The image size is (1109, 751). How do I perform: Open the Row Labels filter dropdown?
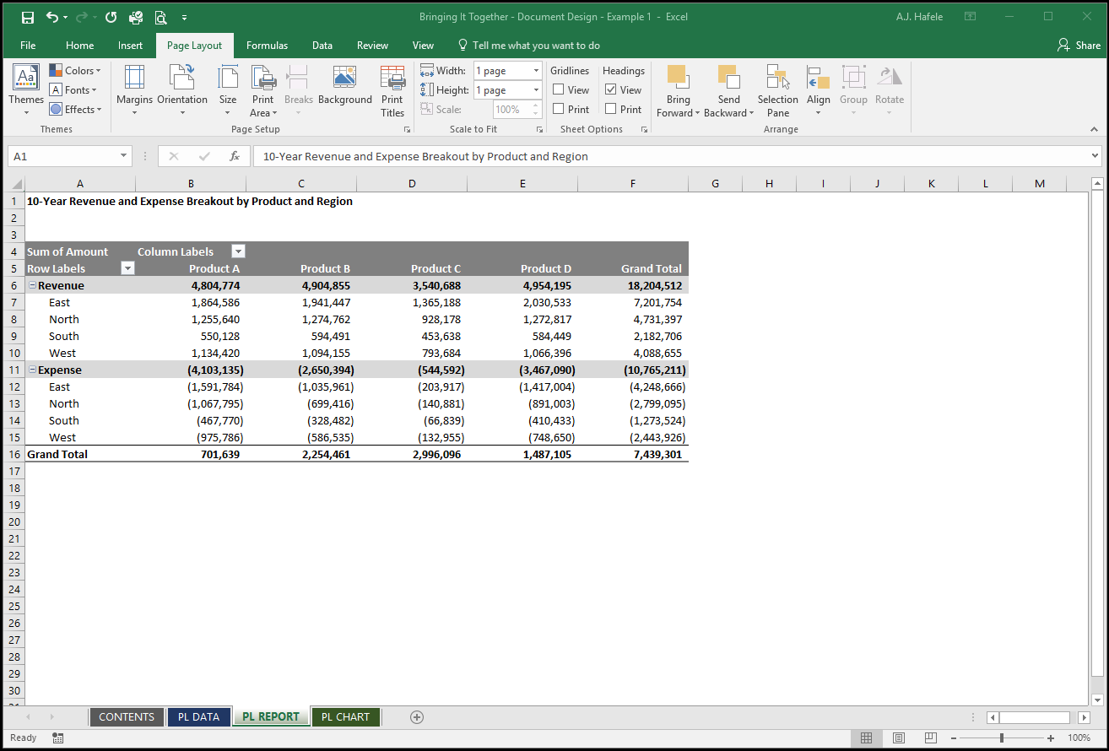coord(128,268)
